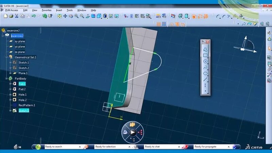Select the Axis tool in Profile toolbar

[x=205, y=85]
